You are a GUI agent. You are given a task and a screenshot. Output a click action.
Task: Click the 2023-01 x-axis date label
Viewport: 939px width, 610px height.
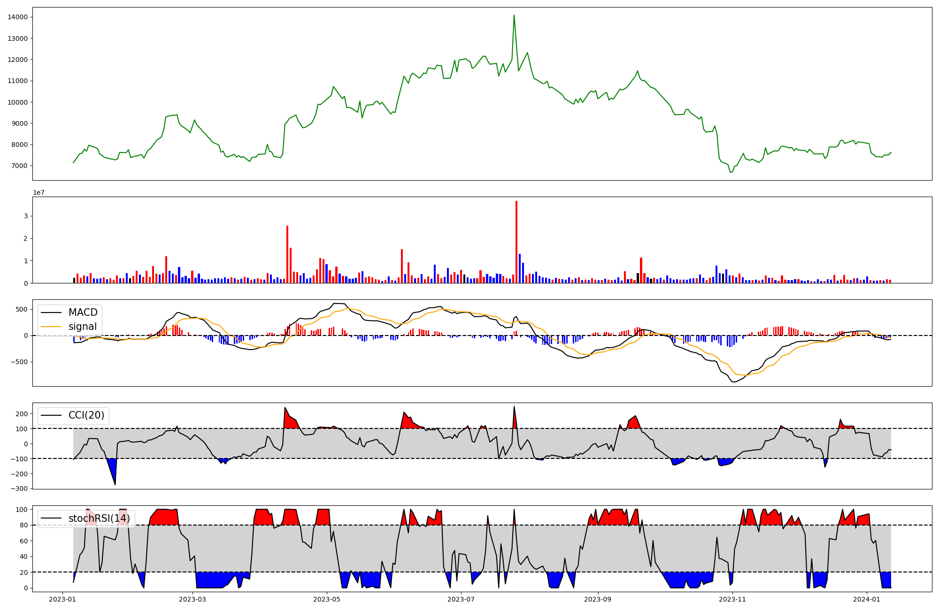click(62, 599)
